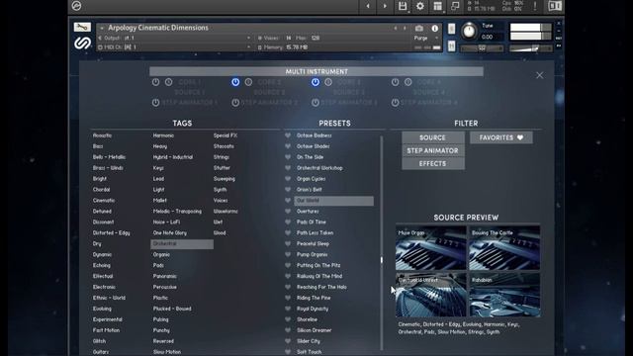Load previous instrument with header left arrow
Viewport: 633px width, 356px height.
(396, 29)
